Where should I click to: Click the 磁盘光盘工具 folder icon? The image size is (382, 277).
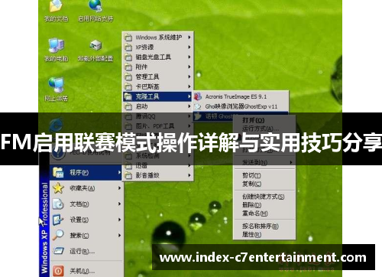click(x=128, y=57)
